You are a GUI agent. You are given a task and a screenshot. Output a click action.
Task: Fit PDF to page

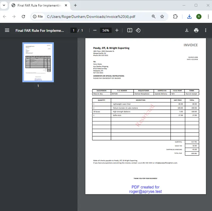(130, 30)
